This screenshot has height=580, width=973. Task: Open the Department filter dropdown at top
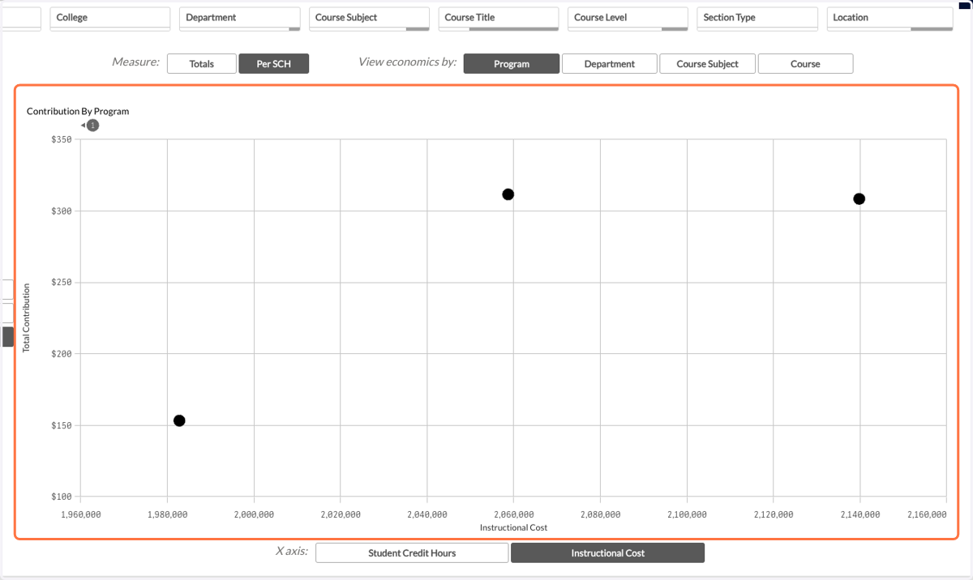click(x=240, y=19)
